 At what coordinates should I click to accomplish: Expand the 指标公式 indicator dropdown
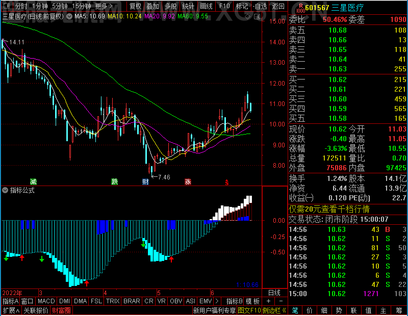click(5, 190)
